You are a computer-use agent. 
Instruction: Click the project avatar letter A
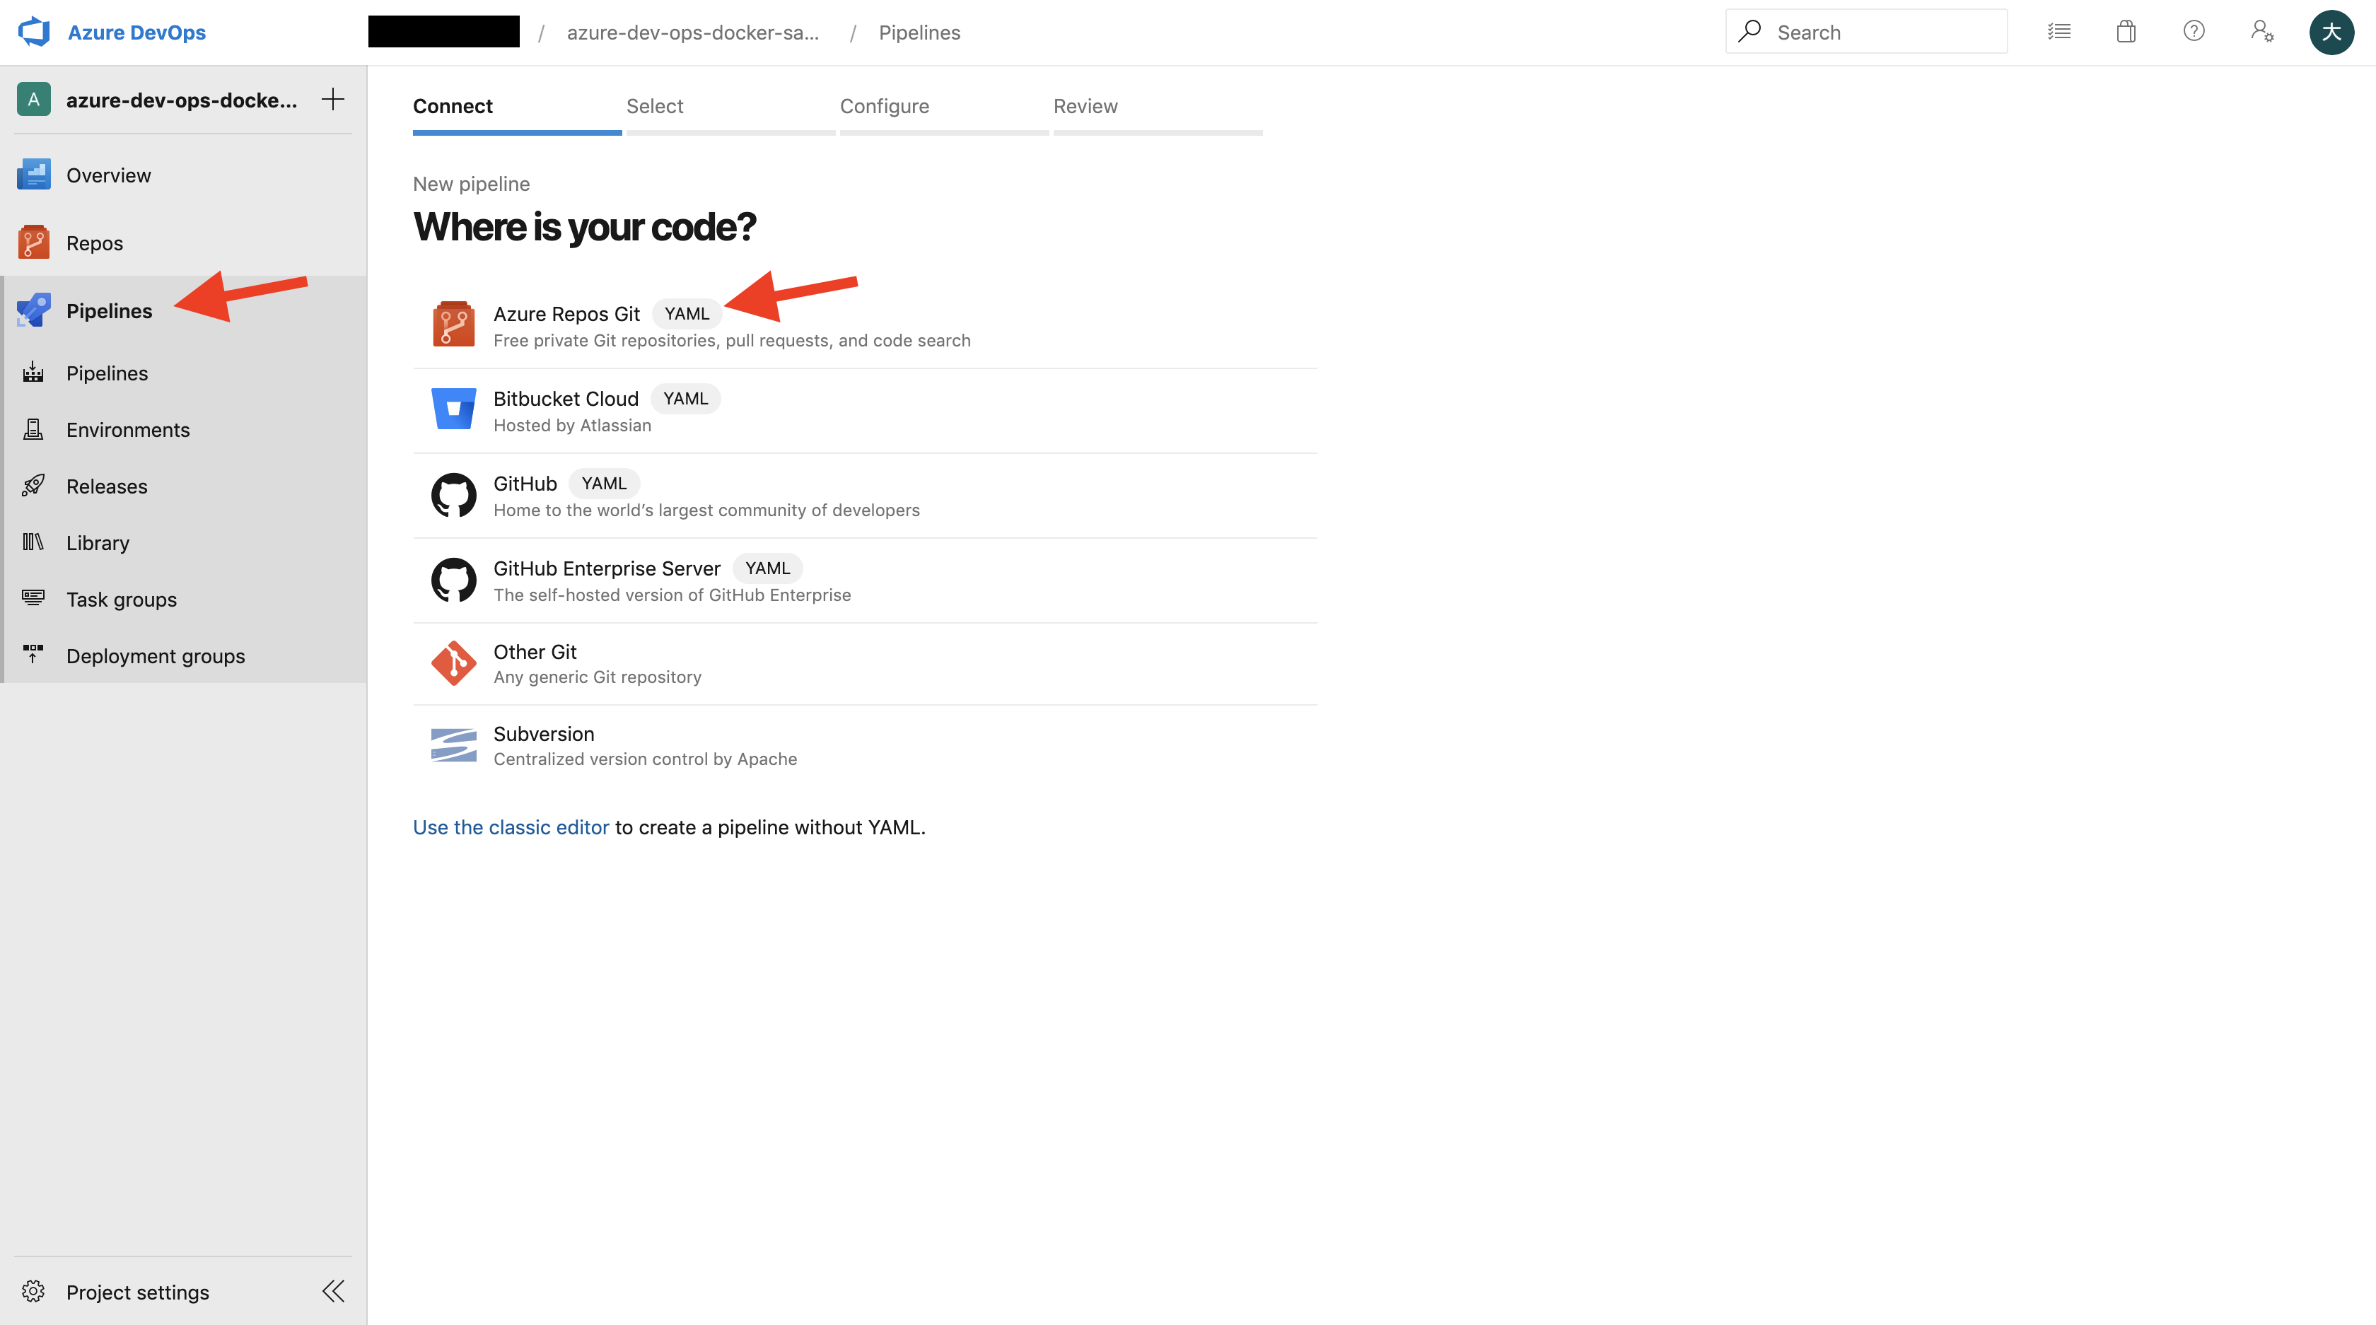[x=34, y=100]
